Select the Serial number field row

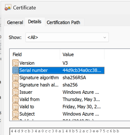(58, 70)
